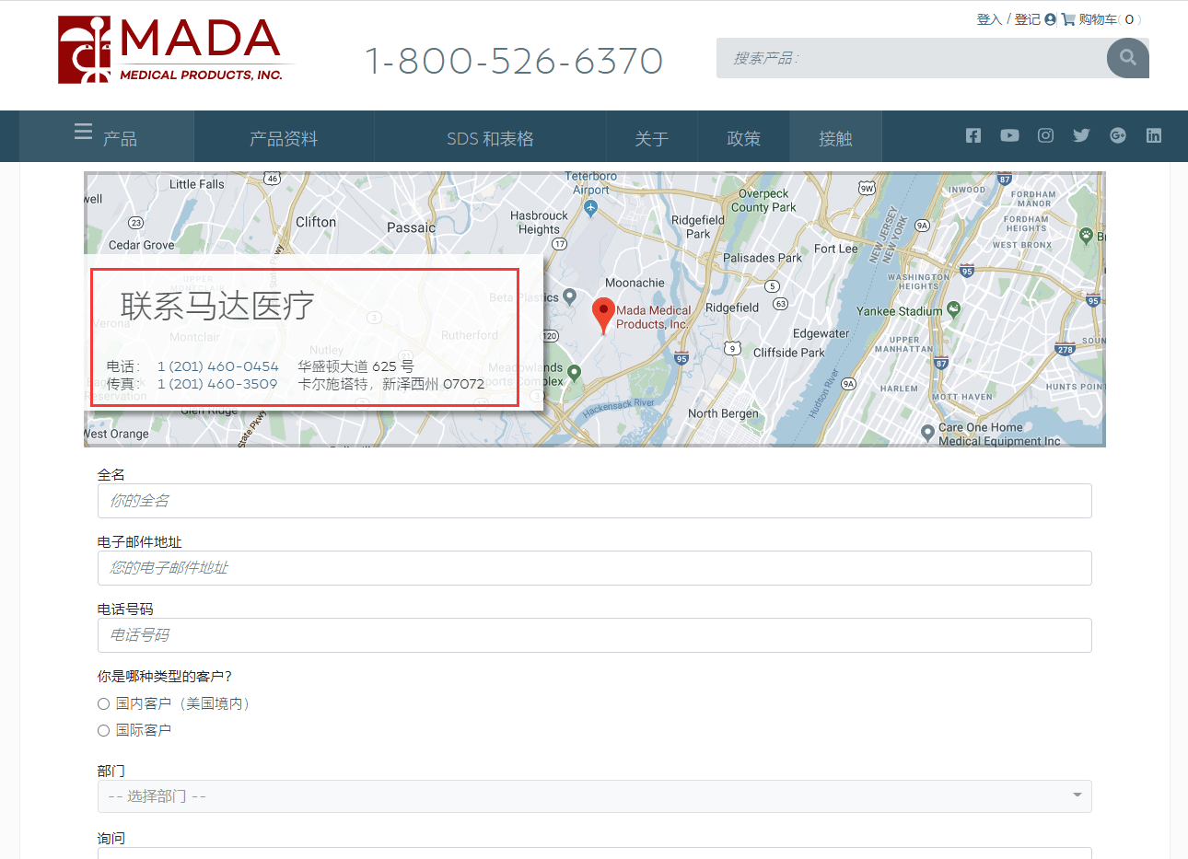This screenshot has width=1188, height=859.
Task: Click the user account icon
Action: [1050, 19]
